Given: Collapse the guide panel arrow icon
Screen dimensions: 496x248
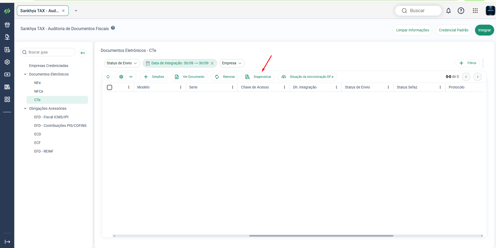Looking at the screenshot, I should click(x=83, y=53).
